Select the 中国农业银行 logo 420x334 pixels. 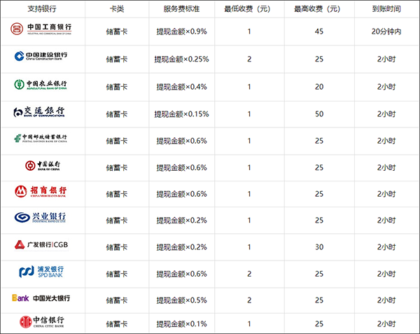coord(42,85)
